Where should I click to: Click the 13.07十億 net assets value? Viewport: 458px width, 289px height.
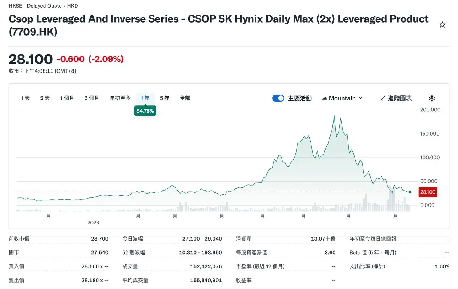point(323,239)
